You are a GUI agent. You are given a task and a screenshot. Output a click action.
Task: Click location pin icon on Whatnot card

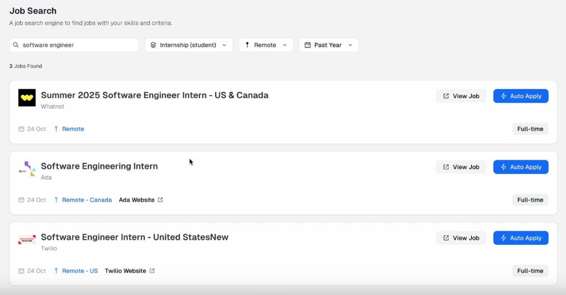[56, 129]
